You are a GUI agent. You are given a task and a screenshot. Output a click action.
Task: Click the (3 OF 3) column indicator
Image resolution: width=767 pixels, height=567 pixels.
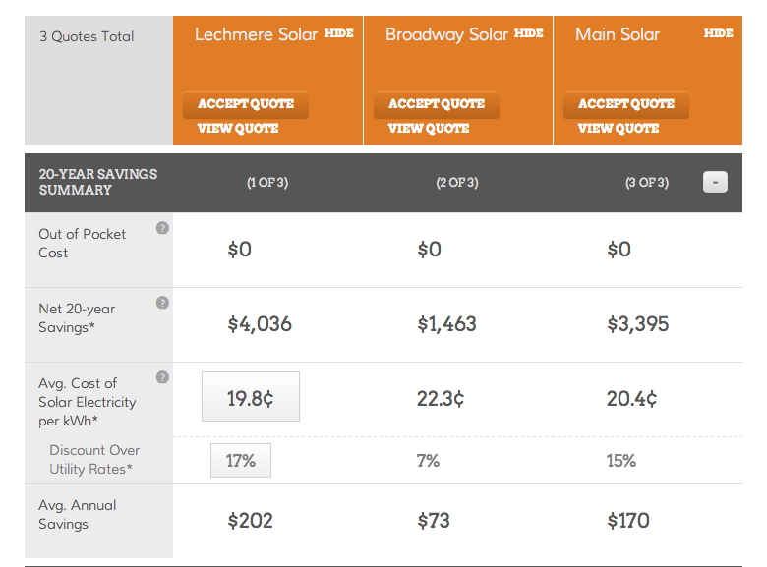click(x=647, y=183)
